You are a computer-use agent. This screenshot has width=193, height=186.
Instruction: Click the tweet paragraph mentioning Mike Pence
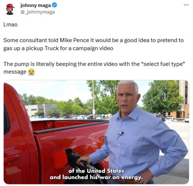tap(93, 44)
